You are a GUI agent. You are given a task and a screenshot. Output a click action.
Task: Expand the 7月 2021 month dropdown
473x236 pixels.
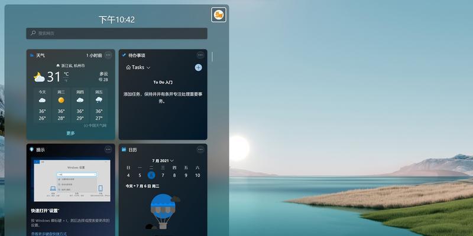(163, 160)
